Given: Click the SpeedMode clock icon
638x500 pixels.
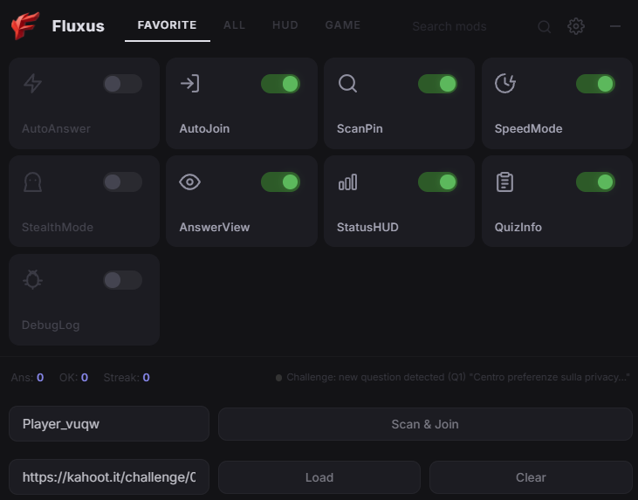Looking at the screenshot, I should (505, 84).
